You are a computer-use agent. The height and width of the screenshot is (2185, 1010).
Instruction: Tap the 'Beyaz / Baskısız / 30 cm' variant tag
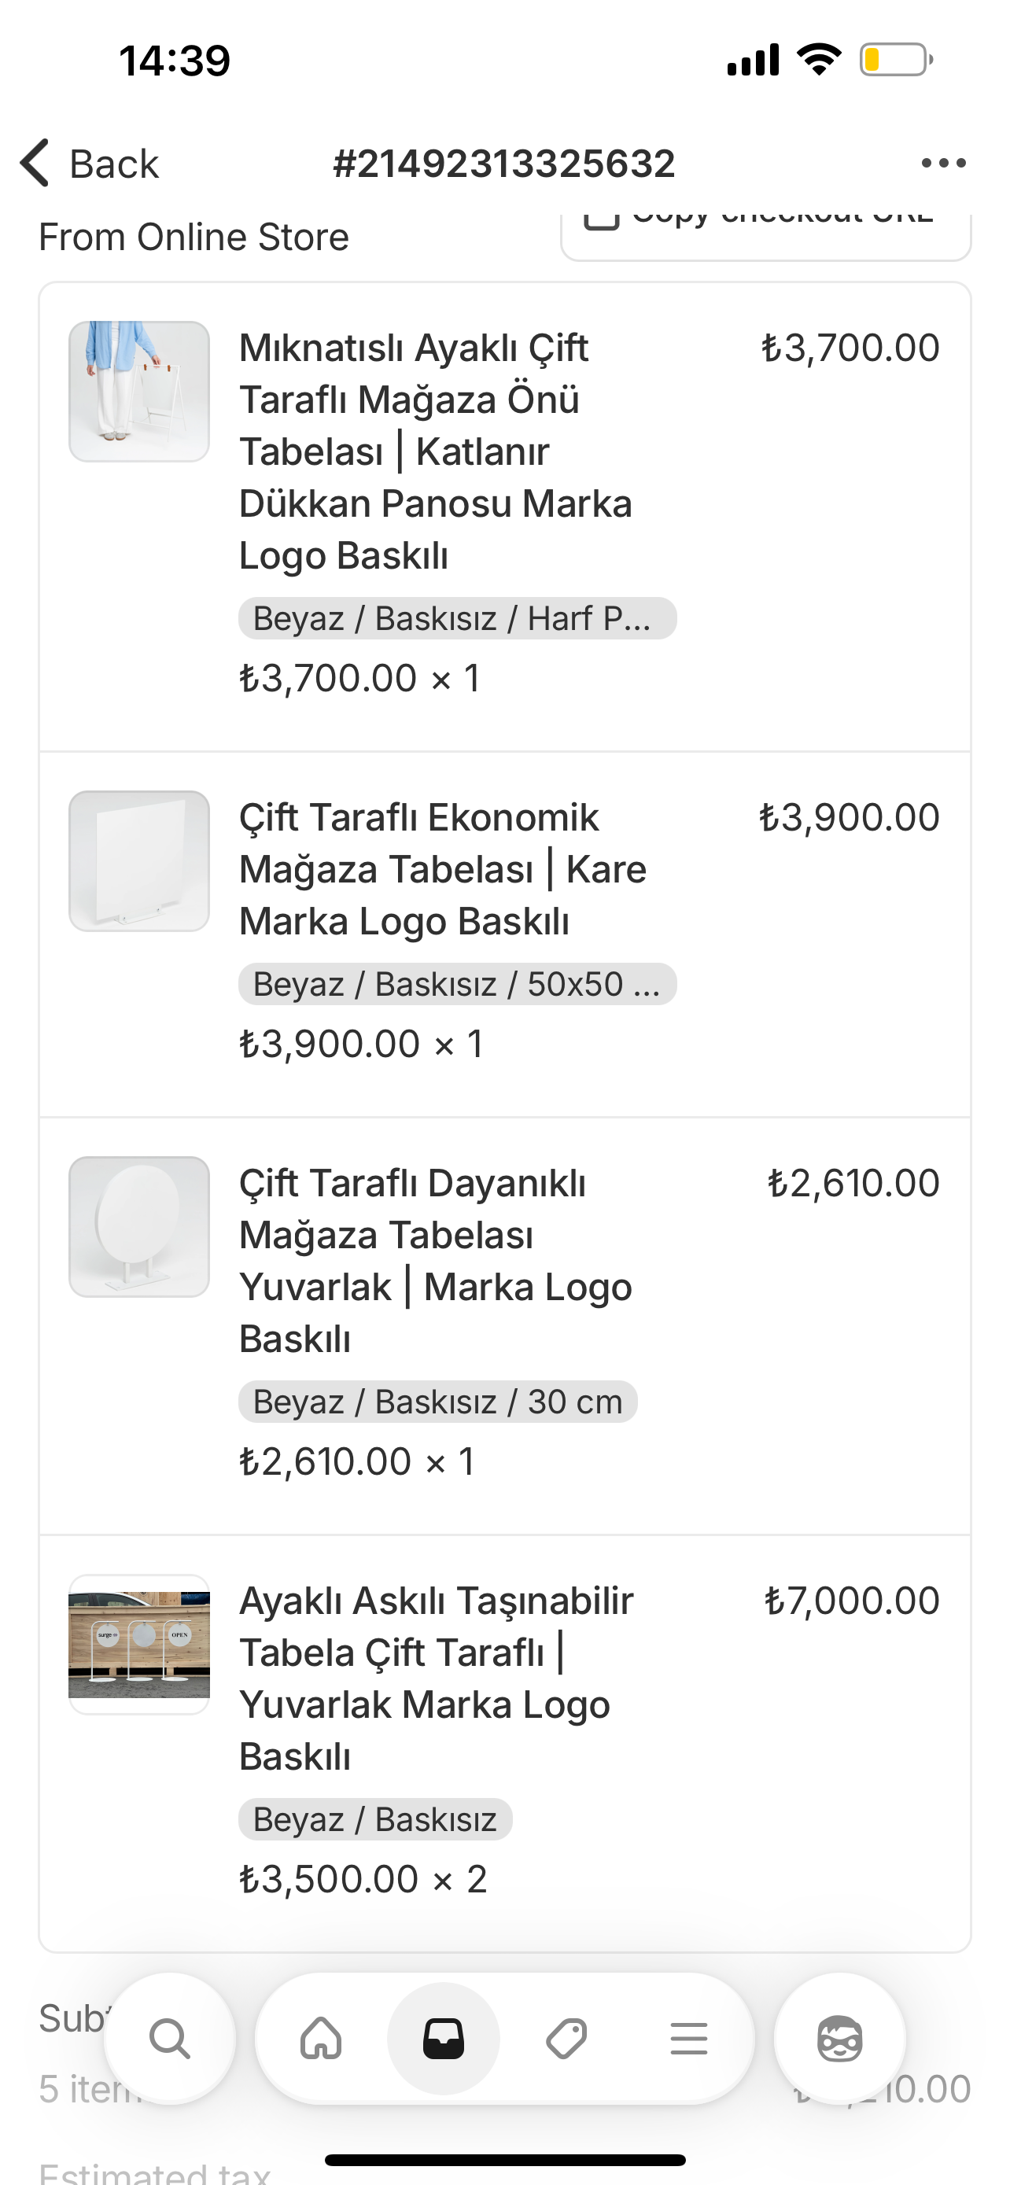437,1402
